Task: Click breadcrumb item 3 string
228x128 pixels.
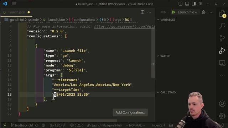Action: click(x=129, y=20)
